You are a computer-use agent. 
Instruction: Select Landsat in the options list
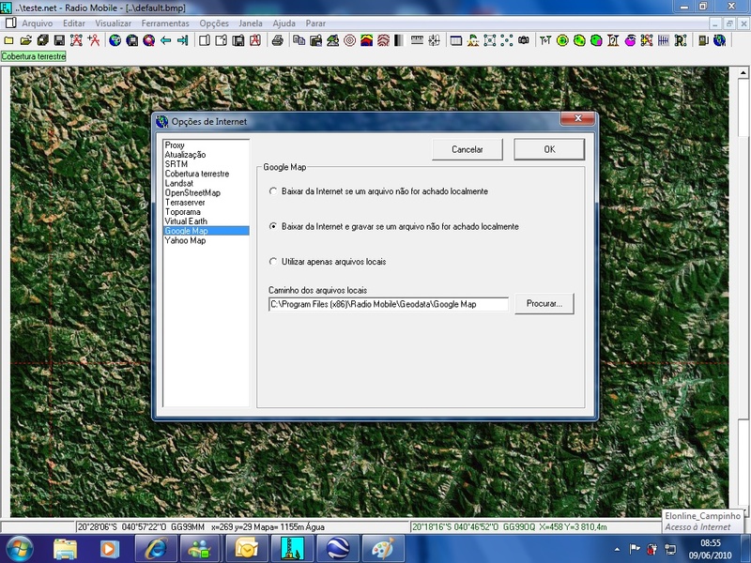[179, 183]
